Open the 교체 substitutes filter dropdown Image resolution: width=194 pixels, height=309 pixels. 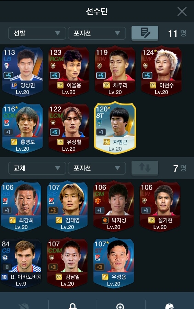(x=37, y=168)
